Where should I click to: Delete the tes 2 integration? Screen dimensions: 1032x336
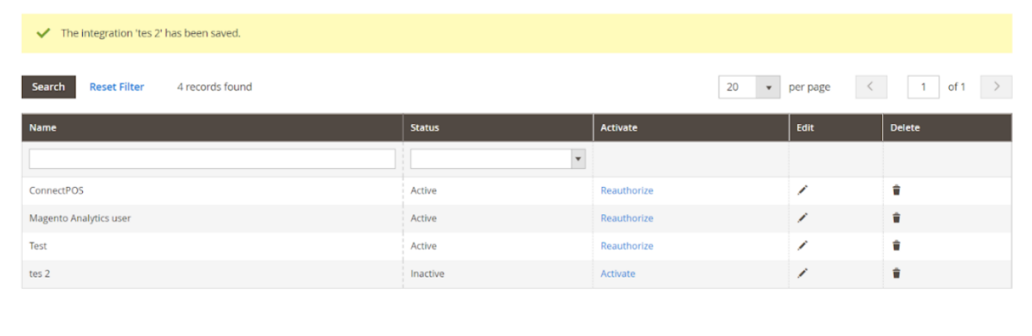[896, 274]
